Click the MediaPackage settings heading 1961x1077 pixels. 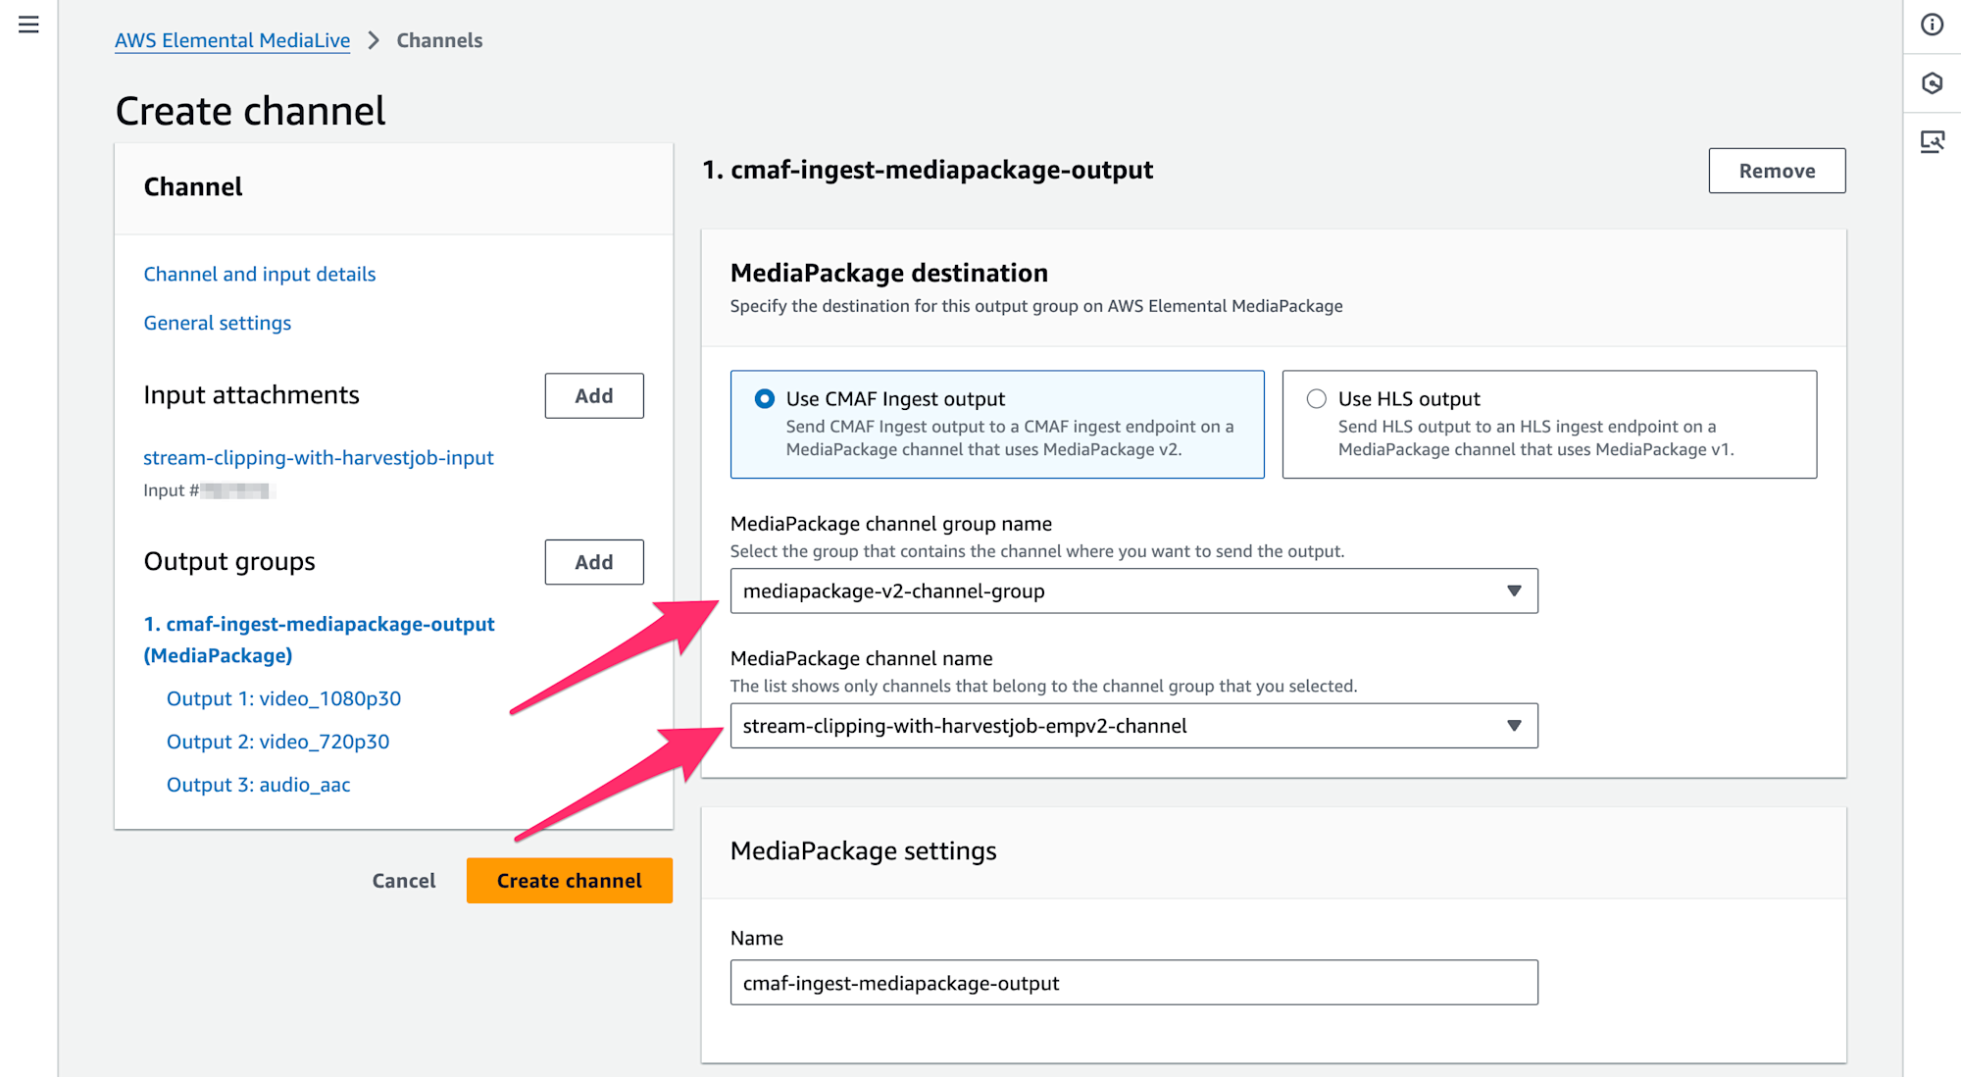pyautogui.click(x=864, y=850)
